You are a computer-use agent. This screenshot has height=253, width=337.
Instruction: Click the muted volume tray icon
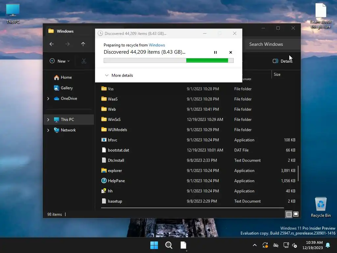pyautogui.click(x=295, y=245)
